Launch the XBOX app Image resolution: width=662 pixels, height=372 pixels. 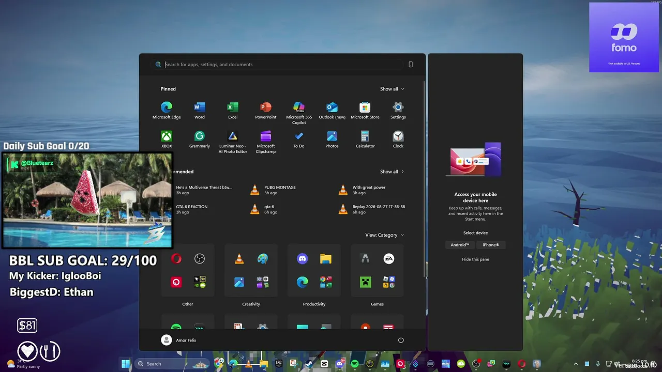click(x=167, y=139)
